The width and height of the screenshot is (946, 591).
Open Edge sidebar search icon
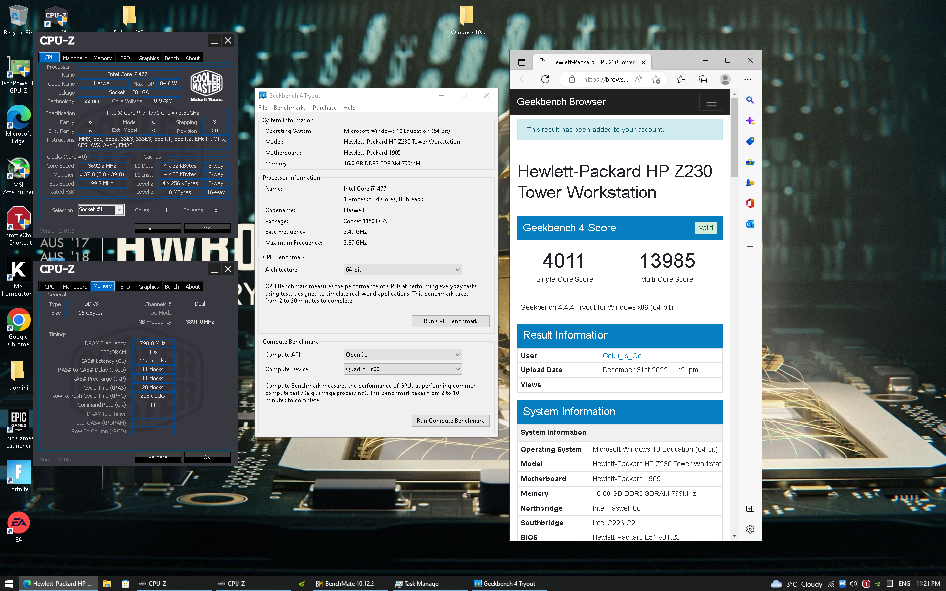[x=750, y=100]
